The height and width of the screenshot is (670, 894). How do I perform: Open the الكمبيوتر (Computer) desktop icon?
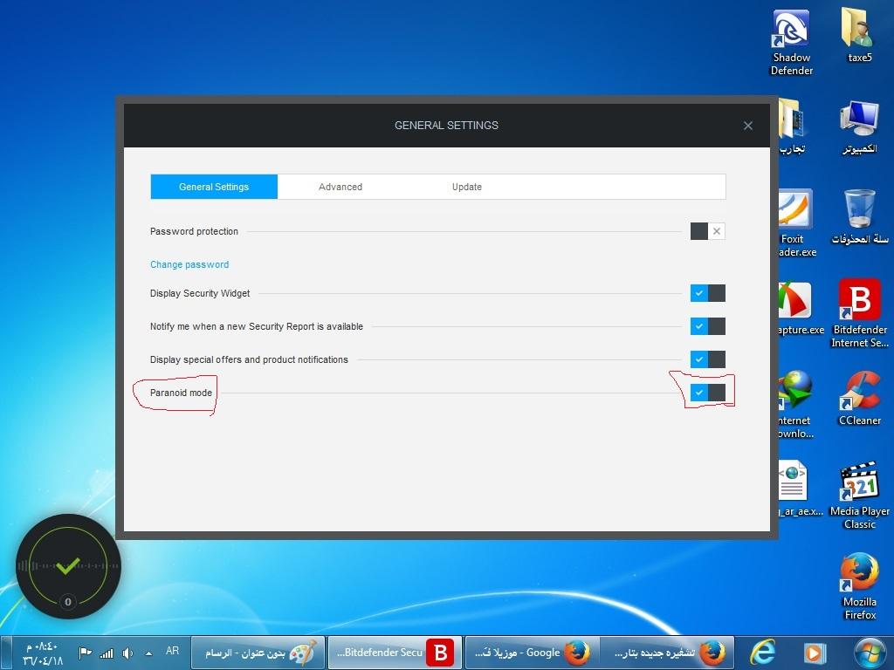click(x=859, y=126)
